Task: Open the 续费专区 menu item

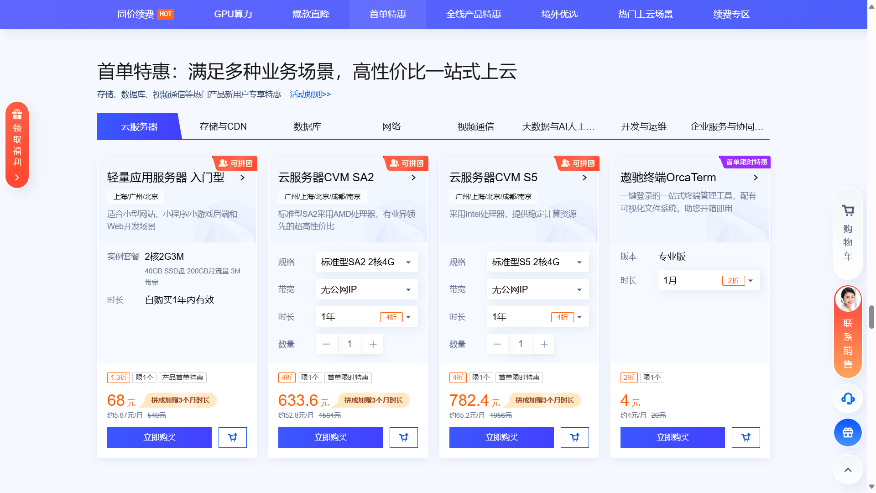Action: [730, 14]
